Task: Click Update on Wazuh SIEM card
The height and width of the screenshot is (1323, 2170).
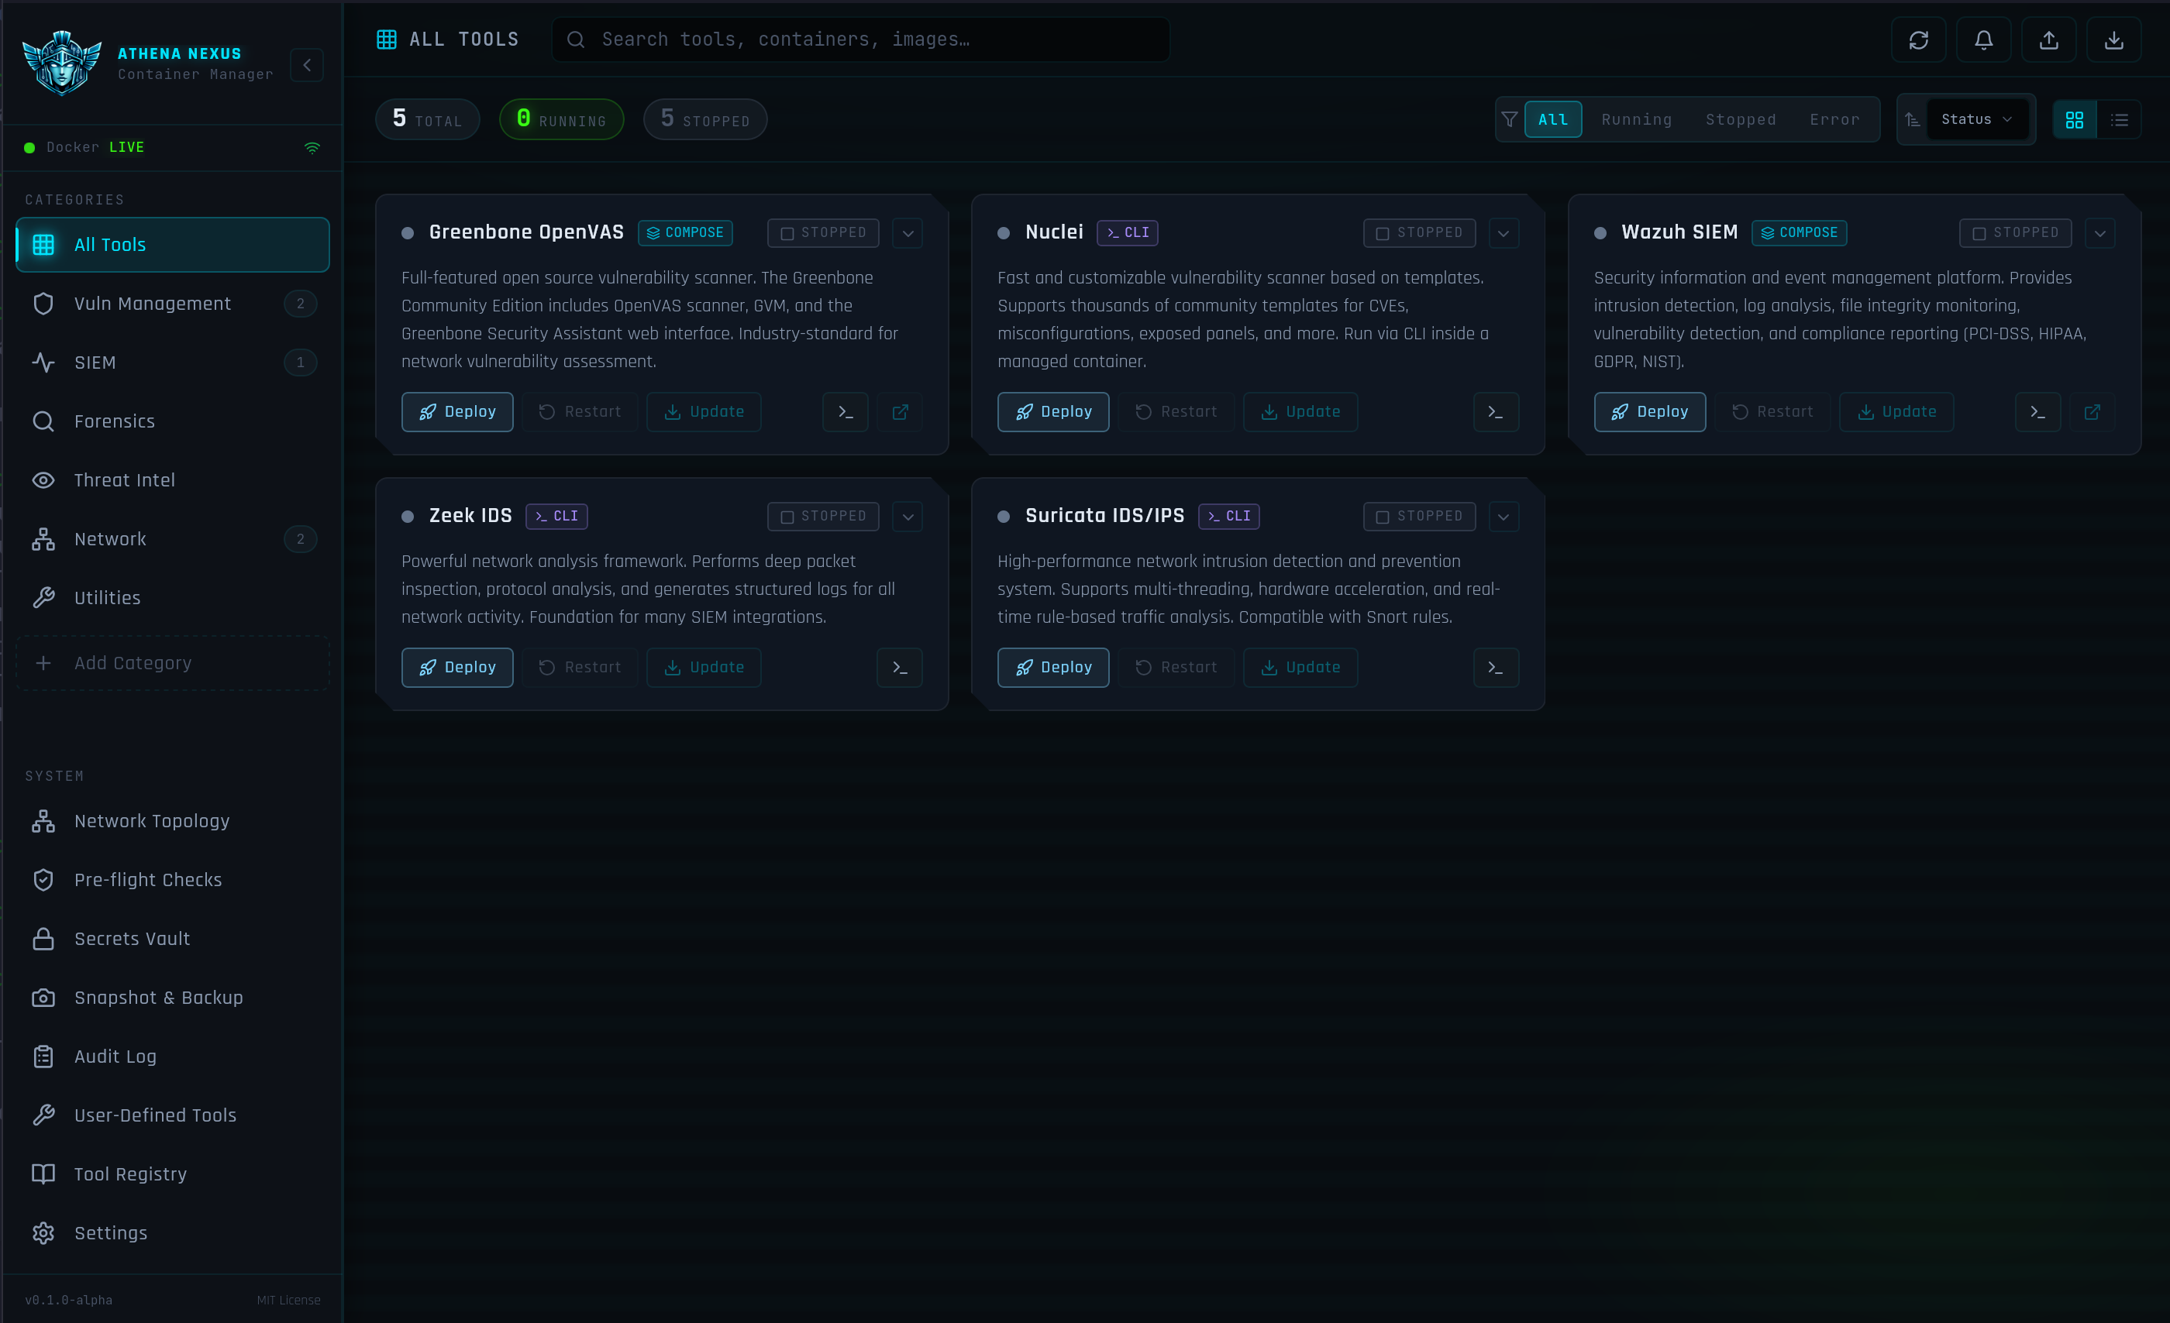Action: click(x=1896, y=412)
